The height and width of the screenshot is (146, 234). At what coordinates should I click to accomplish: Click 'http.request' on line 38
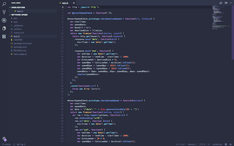pyautogui.click(x=91, y=115)
